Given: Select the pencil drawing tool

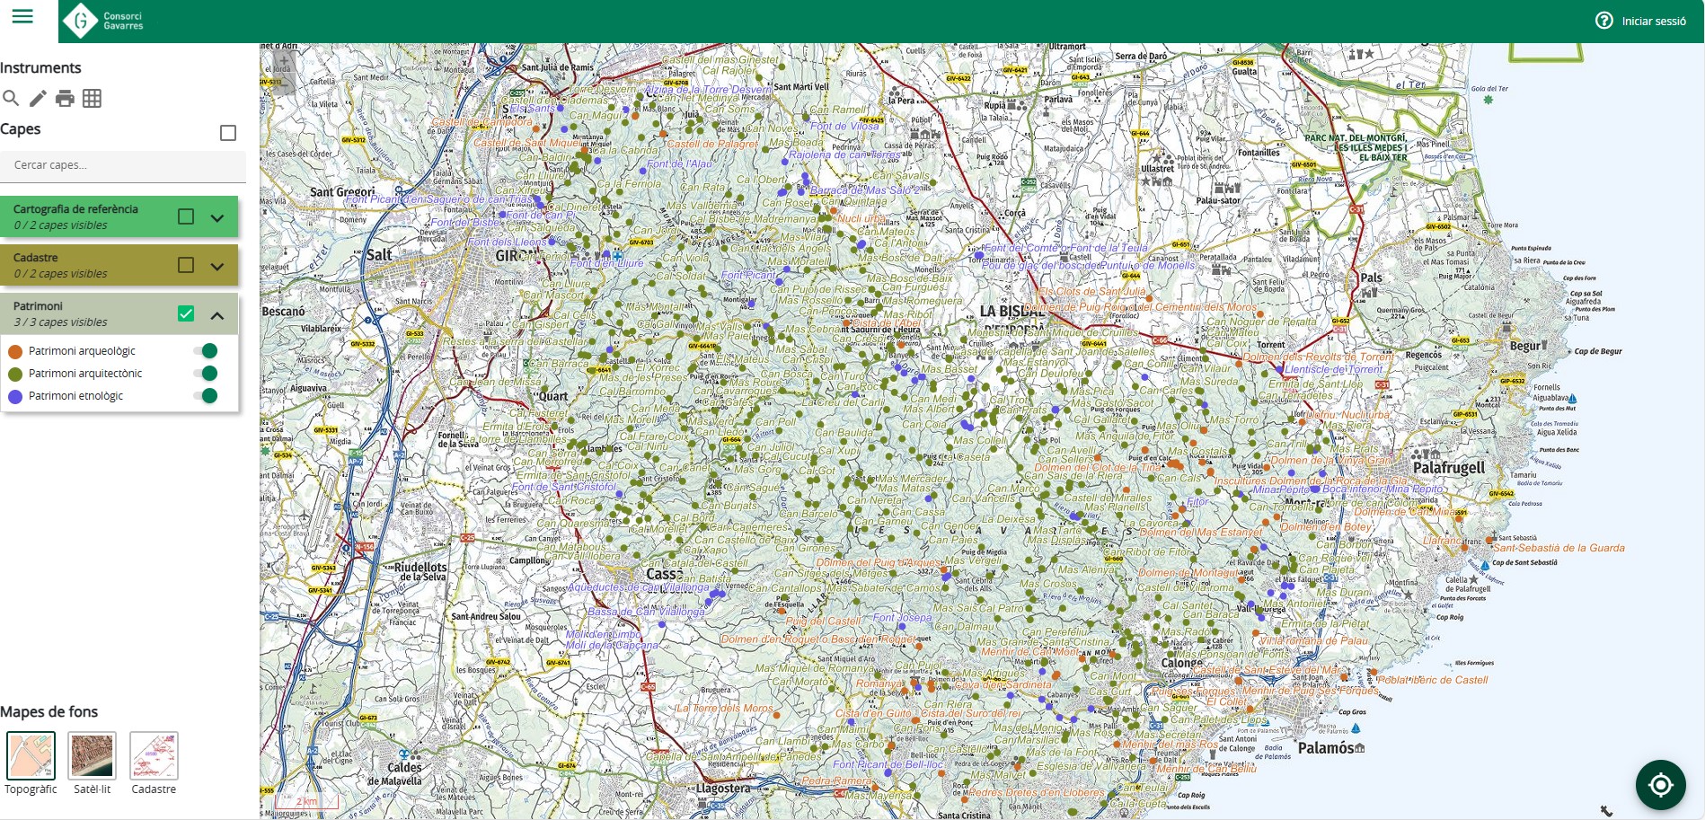Looking at the screenshot, I should [x=38, y=99].
